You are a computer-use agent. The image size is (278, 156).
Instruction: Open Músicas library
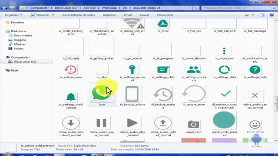point(20,44)
